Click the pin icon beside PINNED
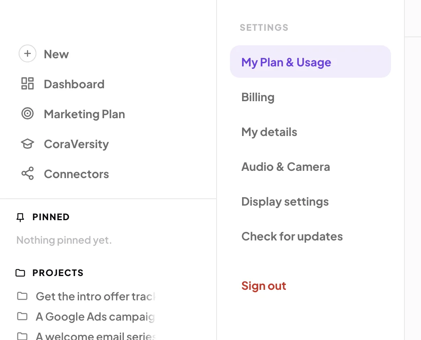Image resolution: width=421 pixels, height=340 pixels. coord(20,217)
